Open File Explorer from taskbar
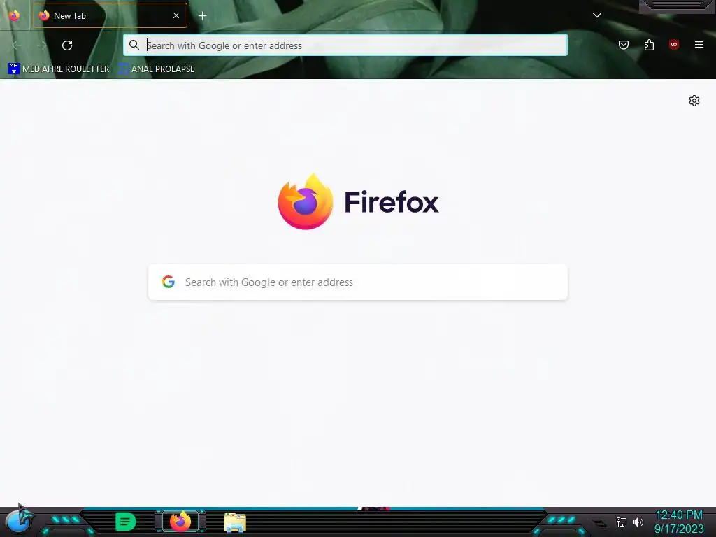This screenshot has height=537, width=716. (x=235, y=522)
